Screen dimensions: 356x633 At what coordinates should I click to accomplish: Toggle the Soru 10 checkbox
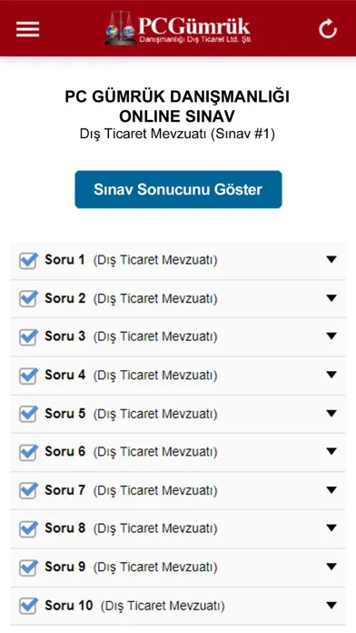(x=28, y=606)
